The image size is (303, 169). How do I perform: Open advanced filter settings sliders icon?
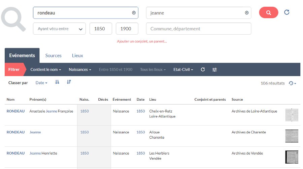214,70
